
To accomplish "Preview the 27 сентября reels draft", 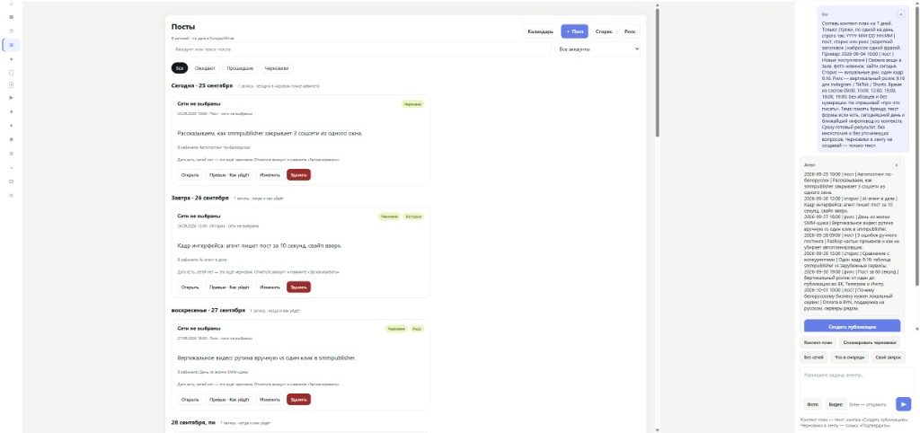I will [x=229, y=400].
